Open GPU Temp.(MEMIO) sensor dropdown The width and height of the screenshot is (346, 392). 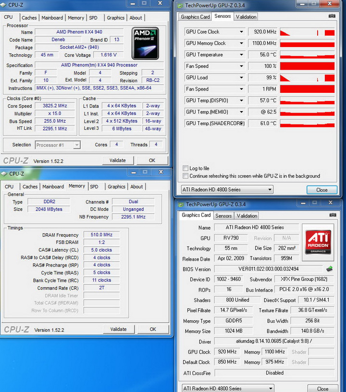pos(241,112)
